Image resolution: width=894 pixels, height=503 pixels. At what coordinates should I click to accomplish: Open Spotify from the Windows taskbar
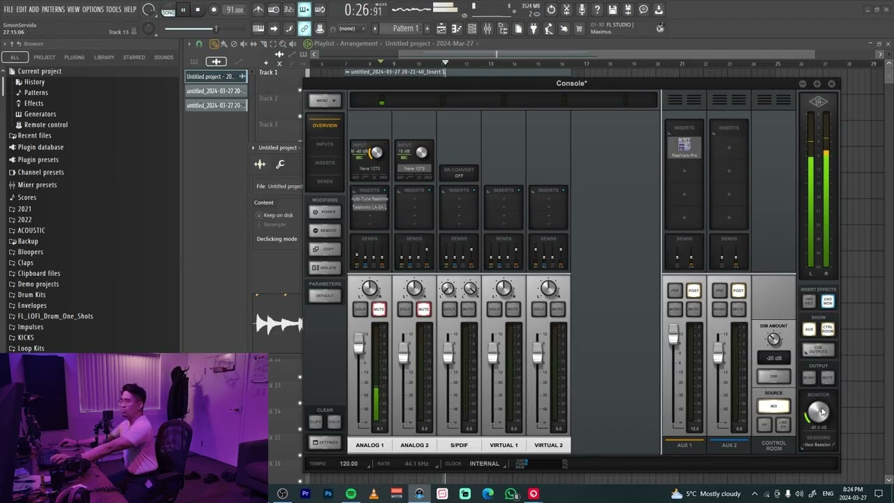(x=351, y=494)
